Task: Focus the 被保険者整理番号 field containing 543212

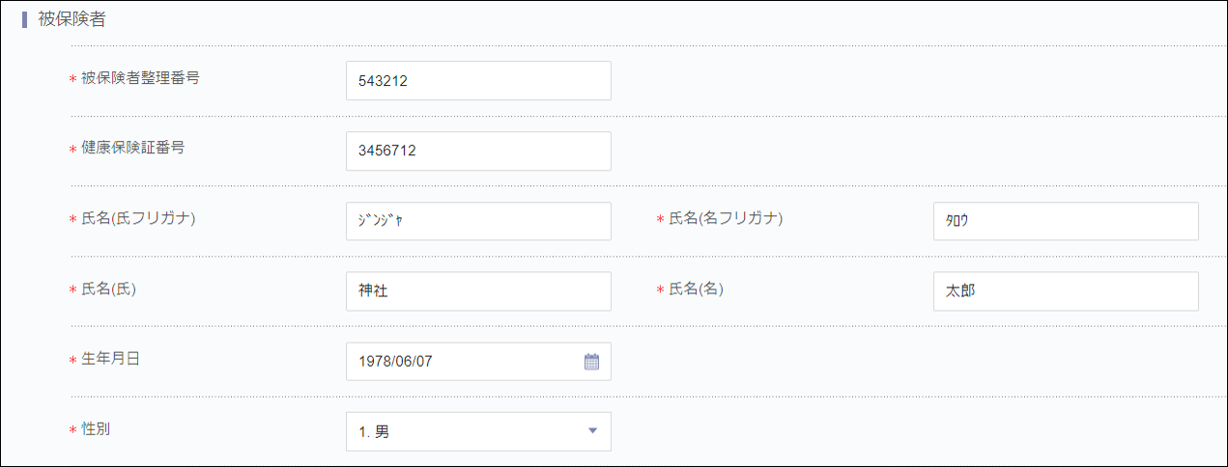Action: 478,81
